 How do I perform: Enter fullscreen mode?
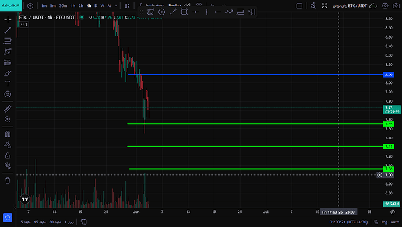click(x=325, y=6)
